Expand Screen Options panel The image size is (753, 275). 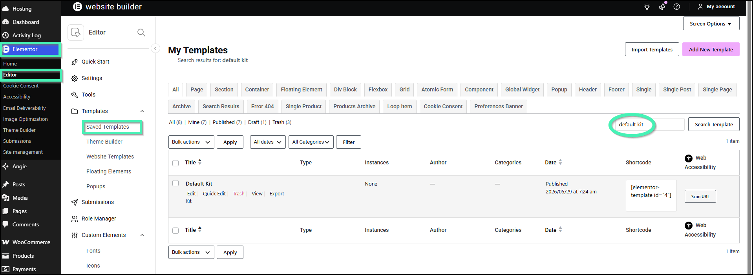point(711,24)
